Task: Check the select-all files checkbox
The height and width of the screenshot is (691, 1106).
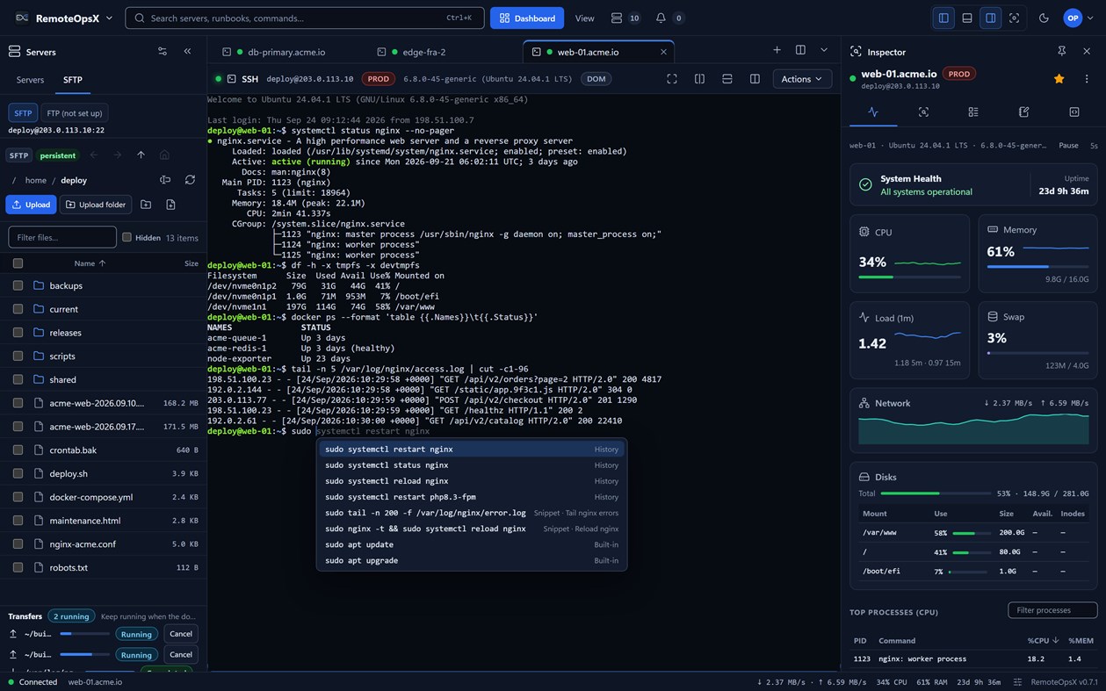Action: pos(18,263)
